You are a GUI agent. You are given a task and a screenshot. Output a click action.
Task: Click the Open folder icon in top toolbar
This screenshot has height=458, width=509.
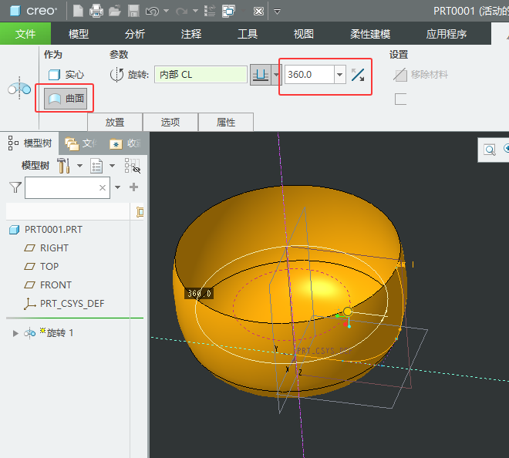coord(115,11)
